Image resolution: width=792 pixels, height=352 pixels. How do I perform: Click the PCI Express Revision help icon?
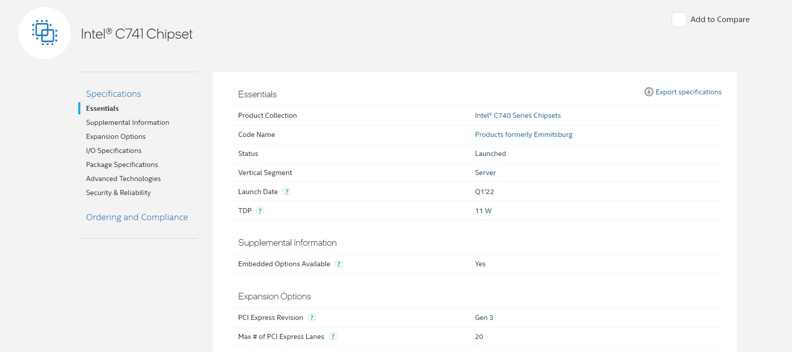coord(312,317)
